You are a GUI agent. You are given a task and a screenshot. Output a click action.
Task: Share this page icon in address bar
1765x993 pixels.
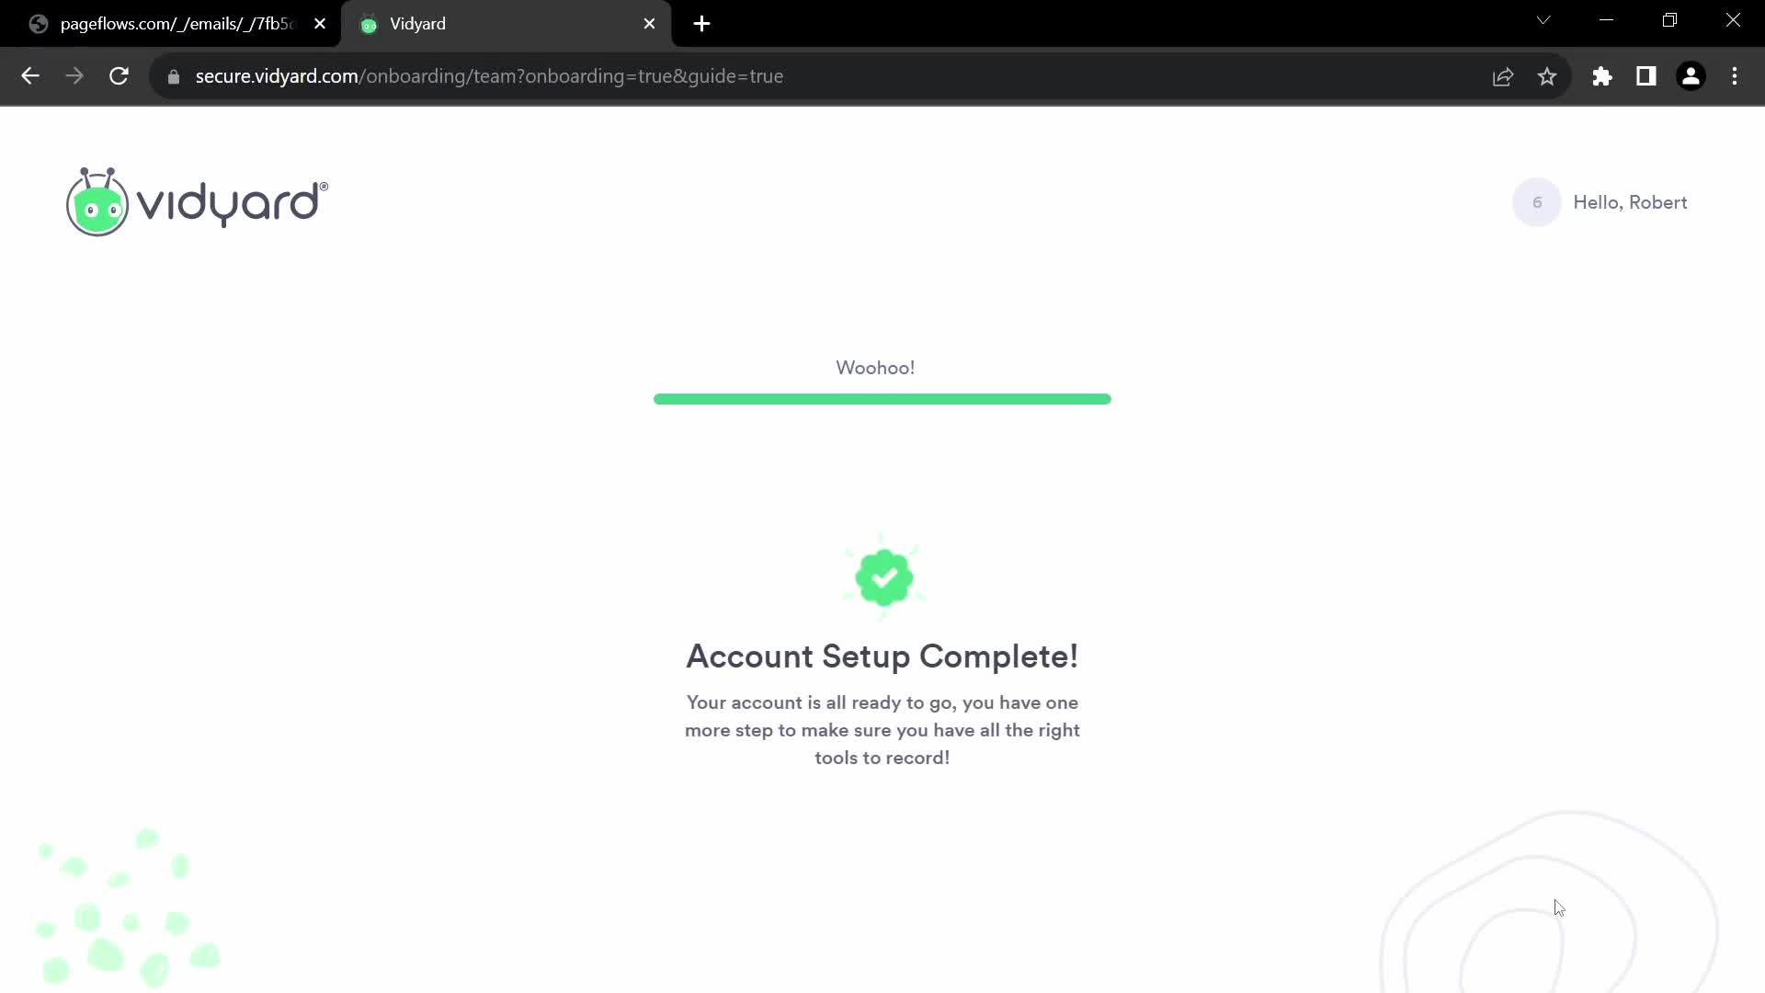coord(1503,76)
